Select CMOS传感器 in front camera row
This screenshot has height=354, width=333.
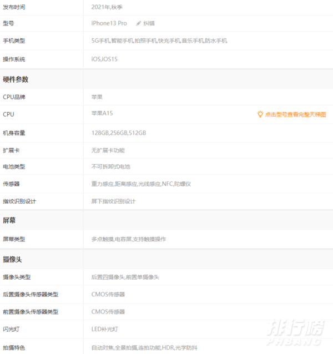108,312
